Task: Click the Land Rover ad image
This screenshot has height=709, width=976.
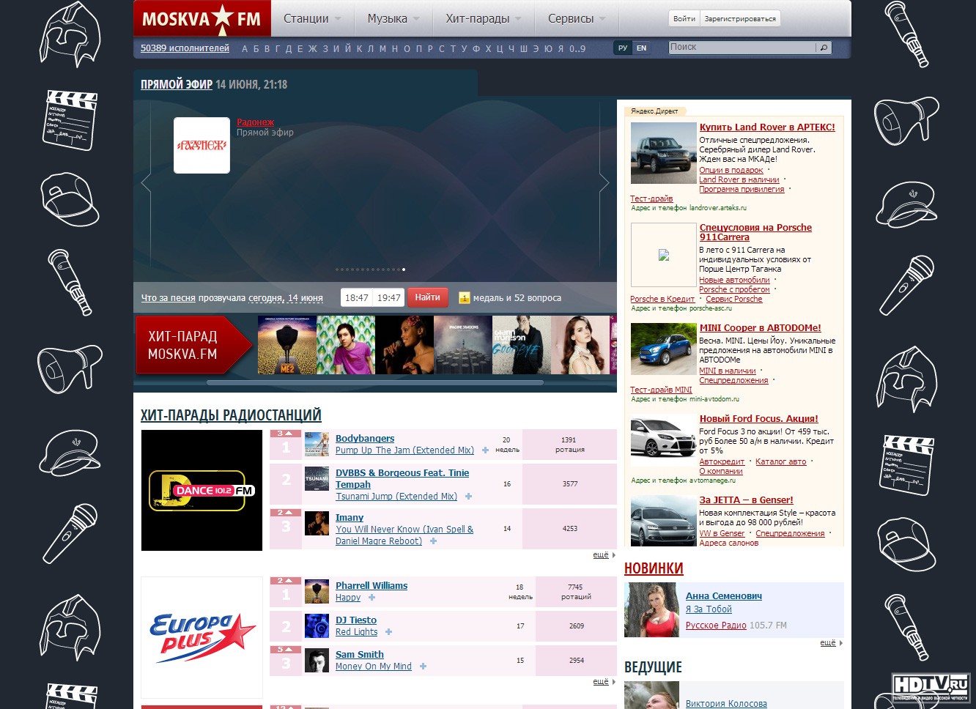Action: (663, 153)
